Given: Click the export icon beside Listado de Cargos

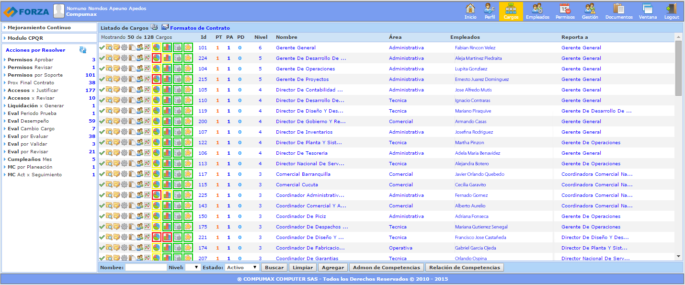Looking at the screenshot, I should pyautogui.click(x=154, y=27).
